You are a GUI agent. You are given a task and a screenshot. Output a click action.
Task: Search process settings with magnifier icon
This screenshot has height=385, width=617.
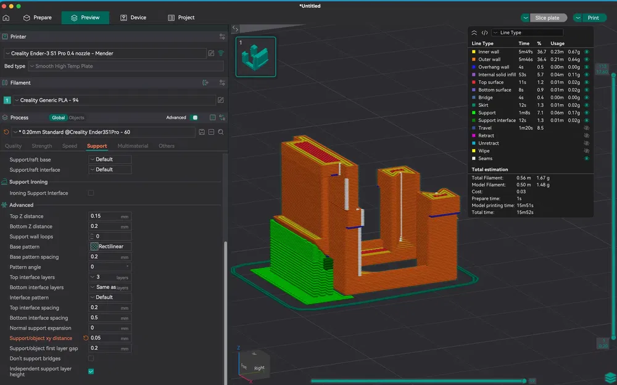(x=221, y=132)
